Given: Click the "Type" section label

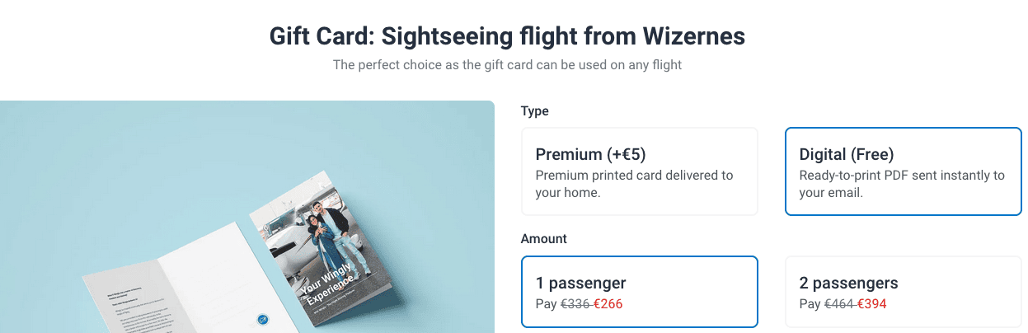Looking at the screenshot, I should [x=534, y=111].
